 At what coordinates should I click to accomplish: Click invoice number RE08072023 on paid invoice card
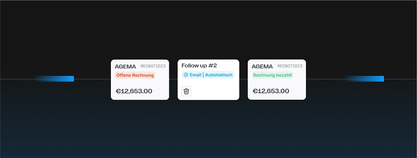(x=290, y=66)
